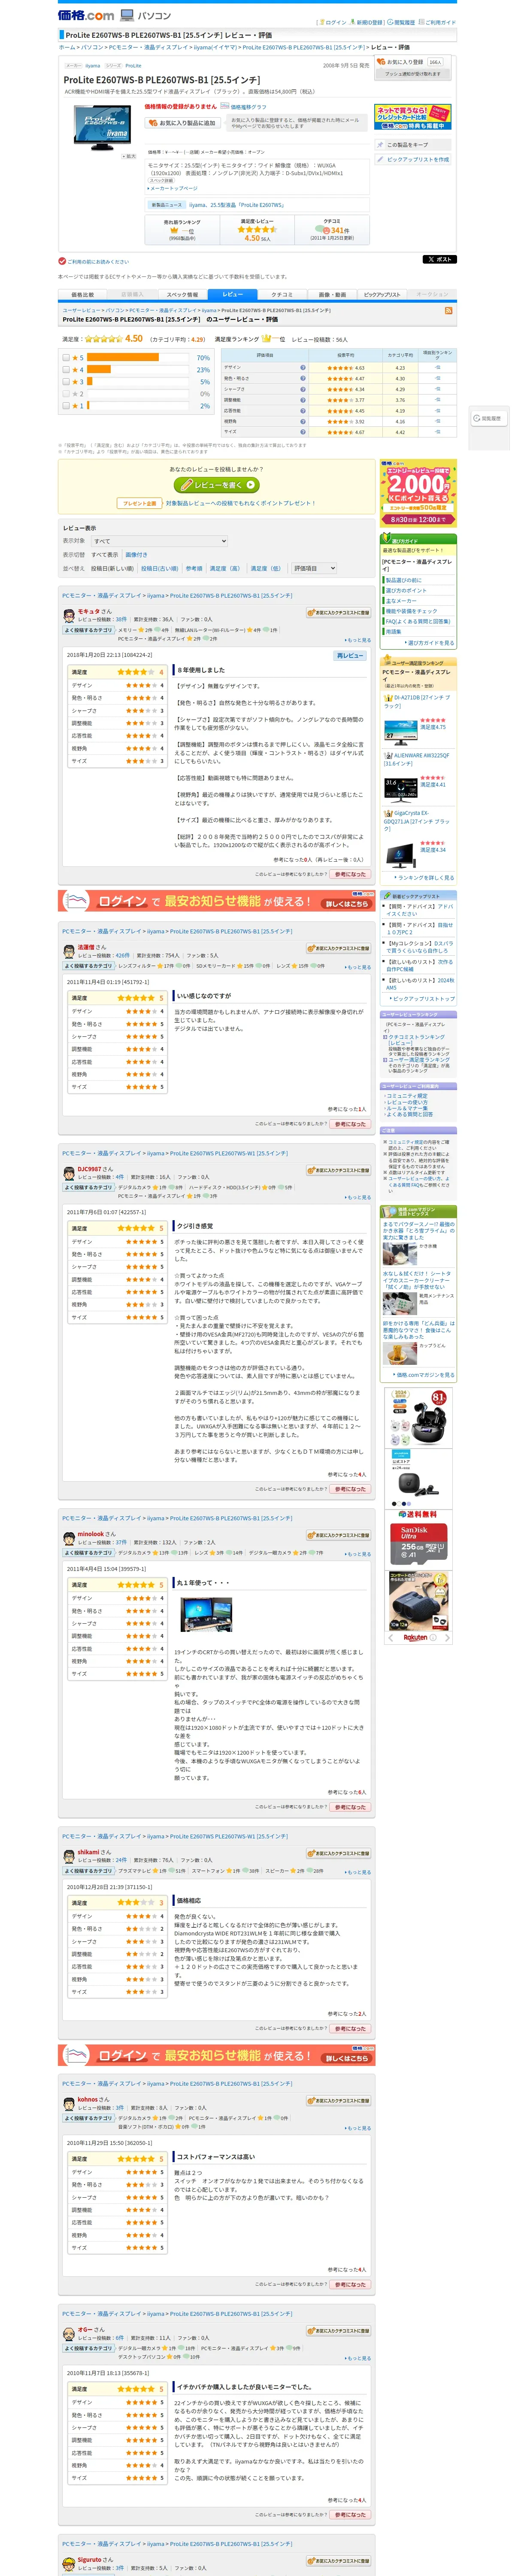Open the 閲覧履歴 floating side widget
Image resolution: width=515 pixels, height=2576 pixels.
coord(488,418)
